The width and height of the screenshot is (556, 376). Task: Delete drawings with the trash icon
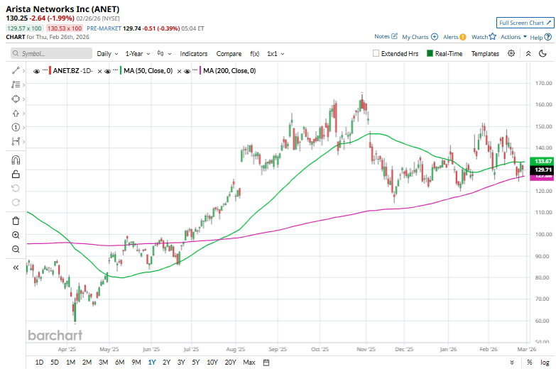[15, 220]
